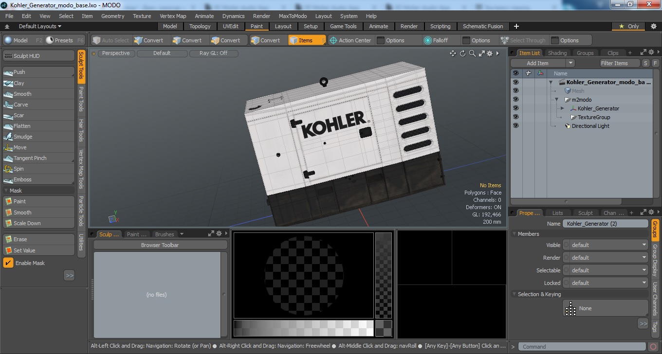Open the Sculpt HUD
The height and width of the screenshot is (354, 662).
tap(39, 56)
